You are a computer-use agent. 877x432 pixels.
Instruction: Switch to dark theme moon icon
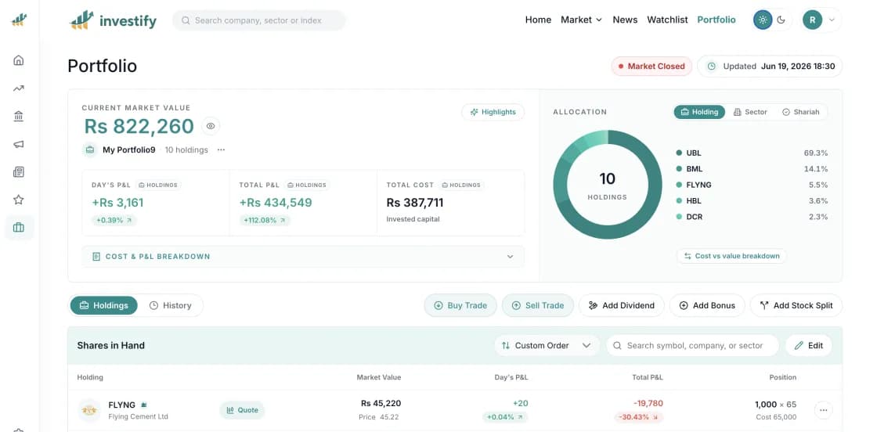pyautogui.click(x=781, y=20)
